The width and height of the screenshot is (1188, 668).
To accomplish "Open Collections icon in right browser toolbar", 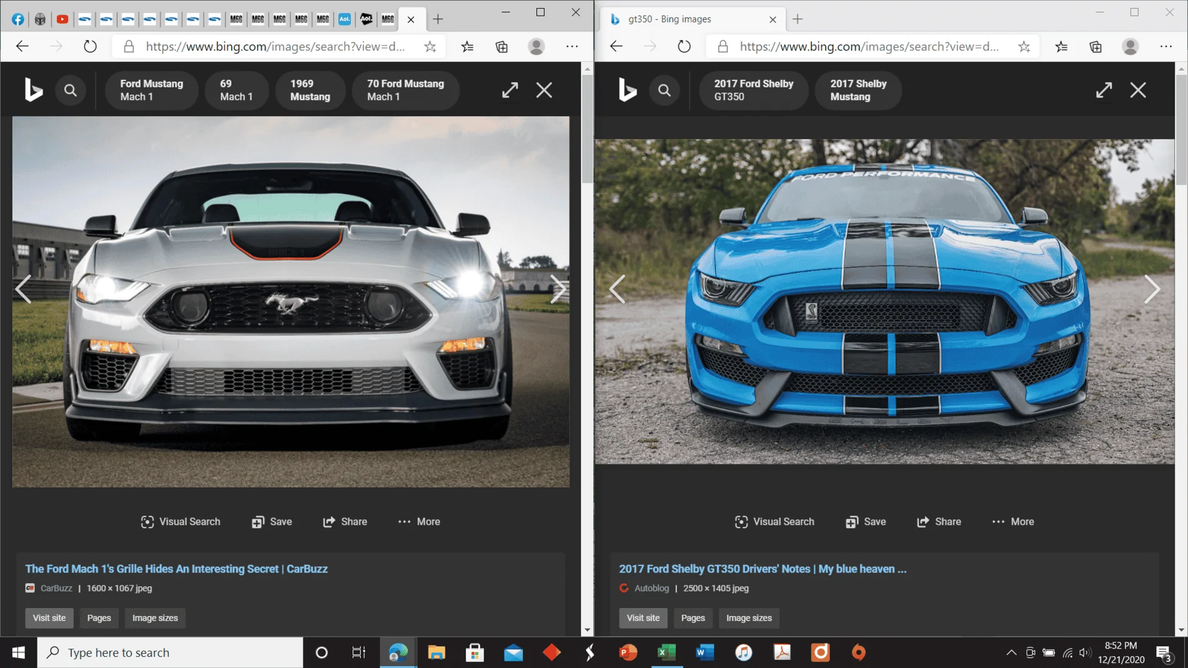I will coord(1095,46).
